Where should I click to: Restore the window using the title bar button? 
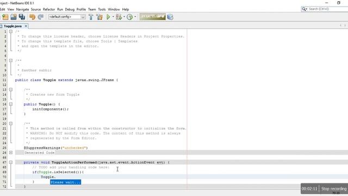[x=338, y=3]
